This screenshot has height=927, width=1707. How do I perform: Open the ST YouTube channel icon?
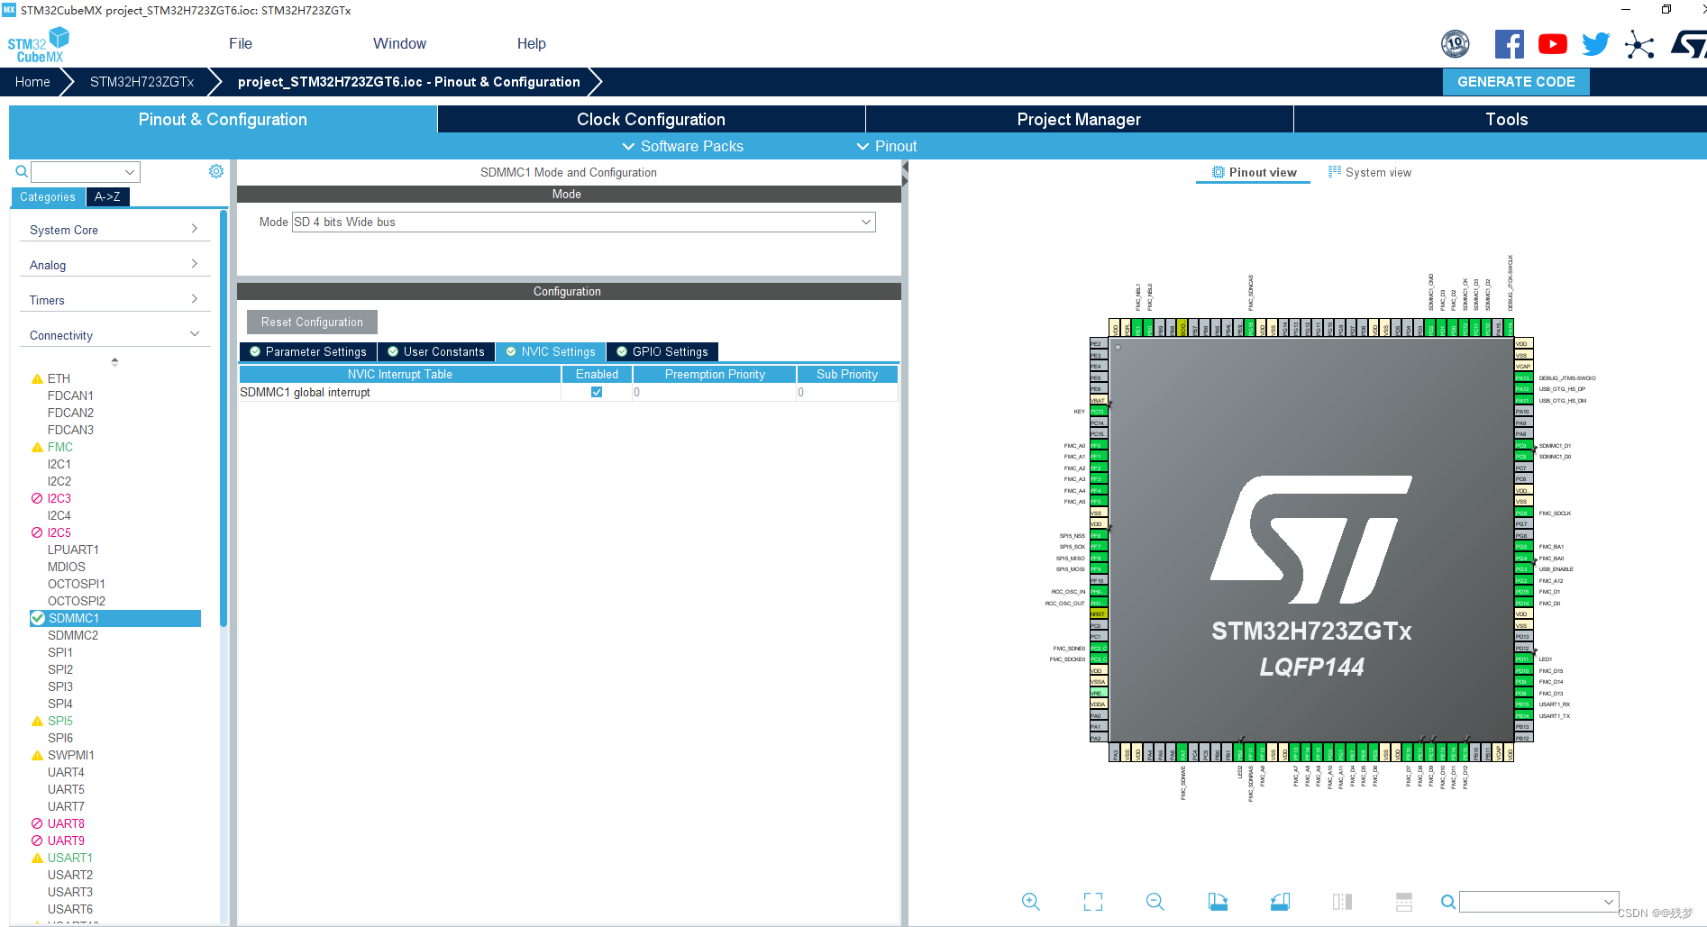pos(1552,44)
